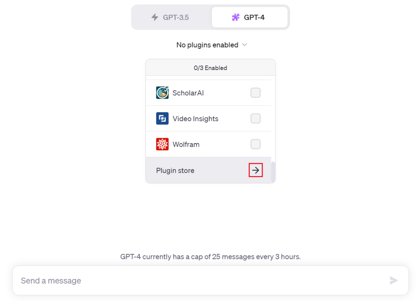Click the Video Insights plugin name
419x301 pixels.
click(x=195, y=119)
